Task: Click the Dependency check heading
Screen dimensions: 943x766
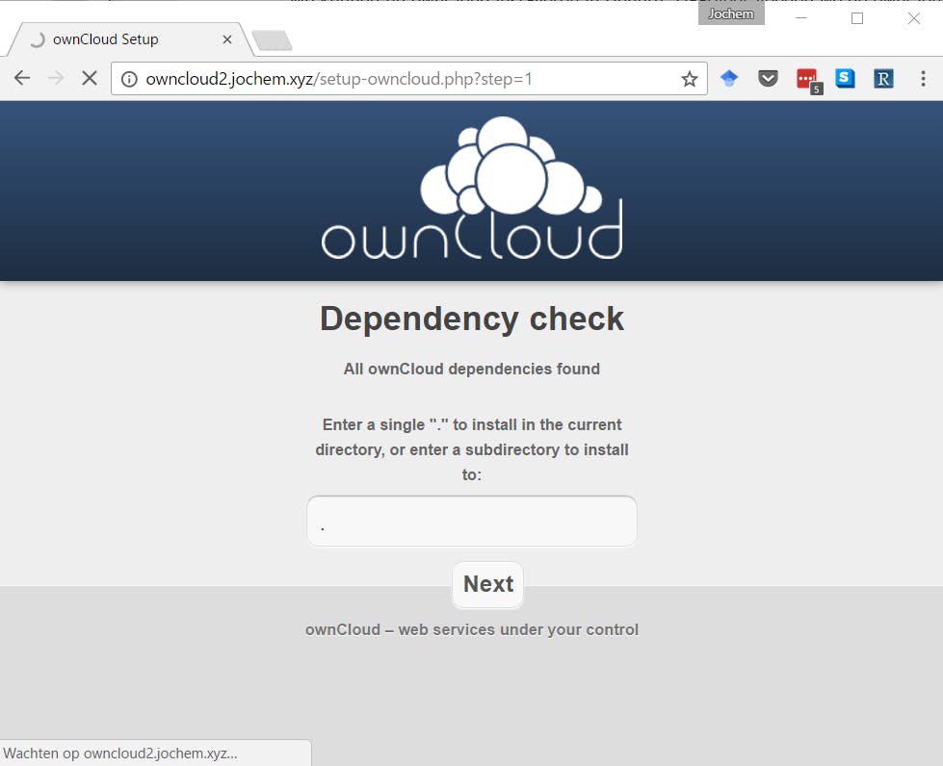Action: [x=472, y=319]
